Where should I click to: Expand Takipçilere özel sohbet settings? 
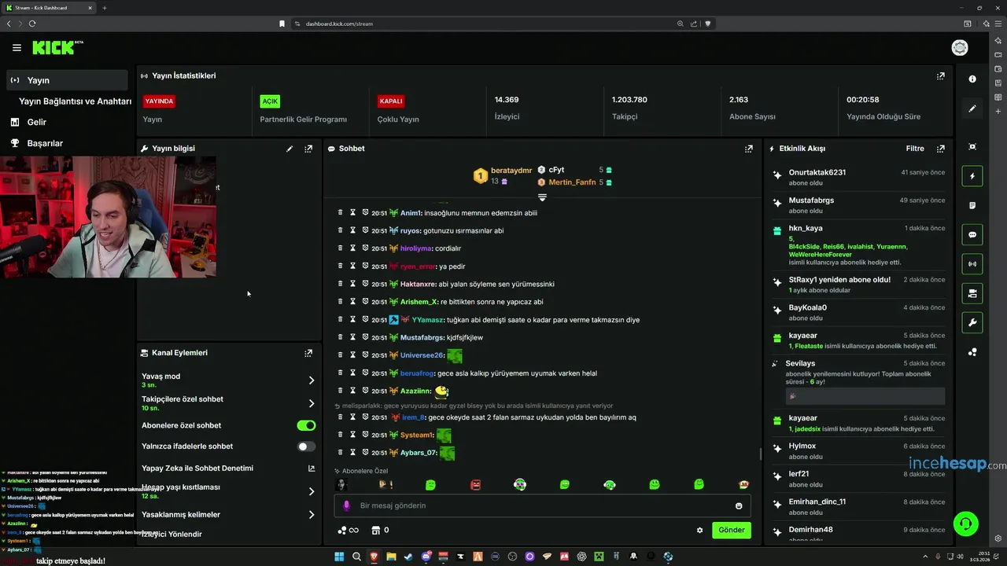click(x=312, y=403)
